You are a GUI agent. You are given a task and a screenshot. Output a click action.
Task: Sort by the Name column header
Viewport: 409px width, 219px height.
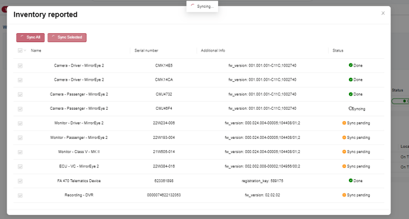36,50
